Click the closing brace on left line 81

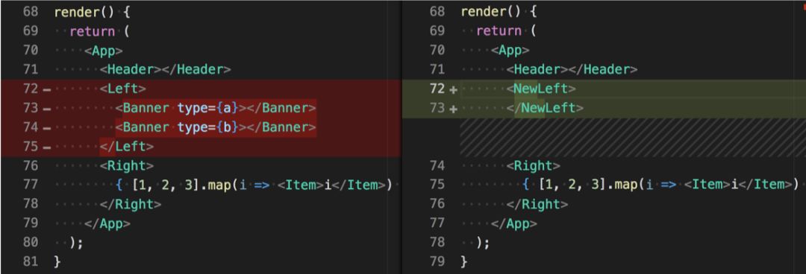coord(57,261)
